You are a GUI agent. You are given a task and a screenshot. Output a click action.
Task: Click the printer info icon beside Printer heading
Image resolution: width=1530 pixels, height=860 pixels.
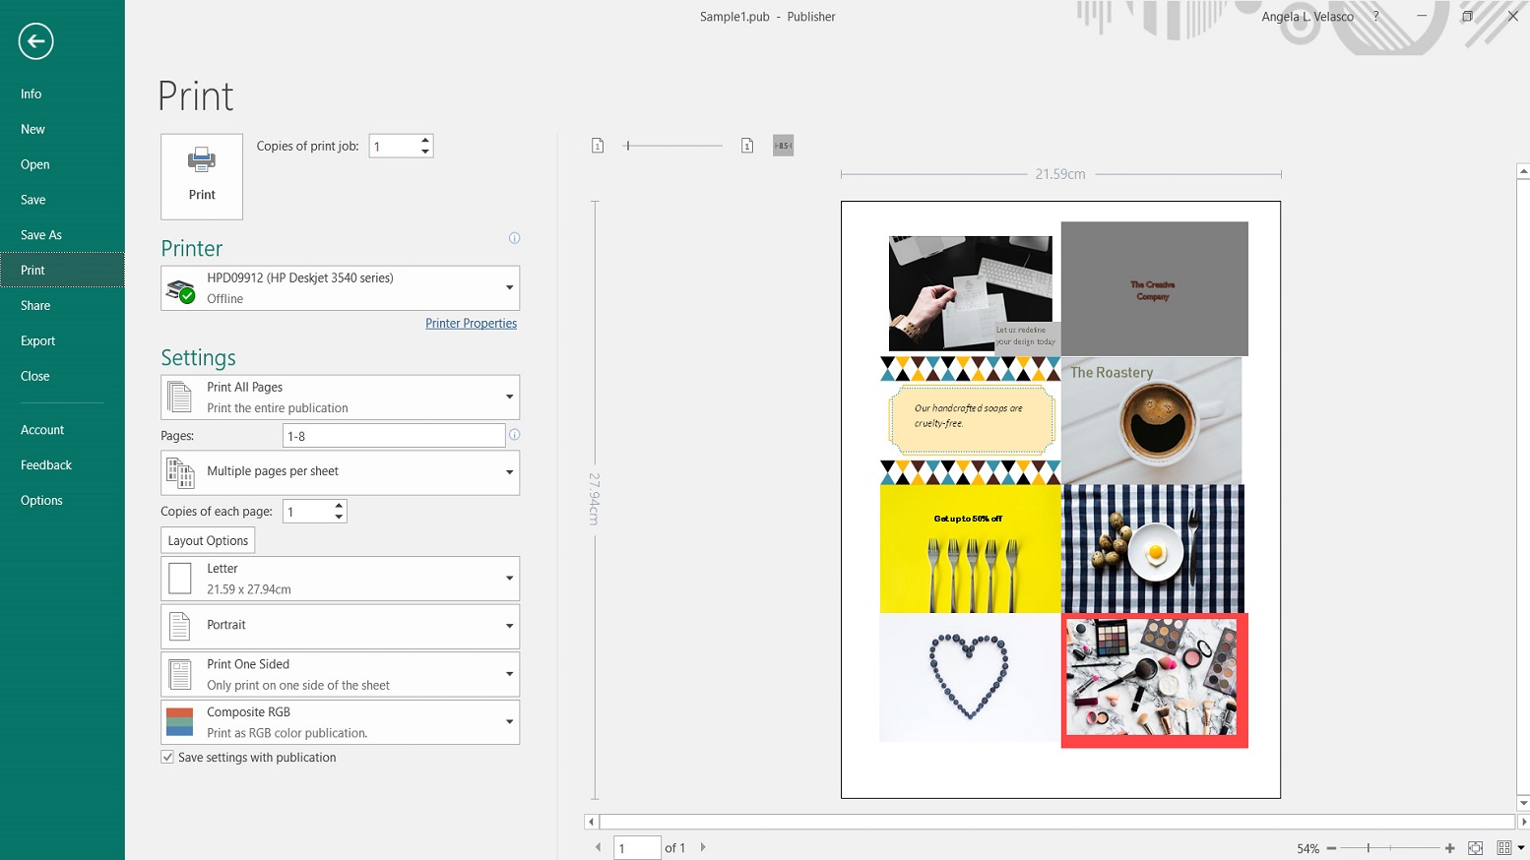(514, 238)
